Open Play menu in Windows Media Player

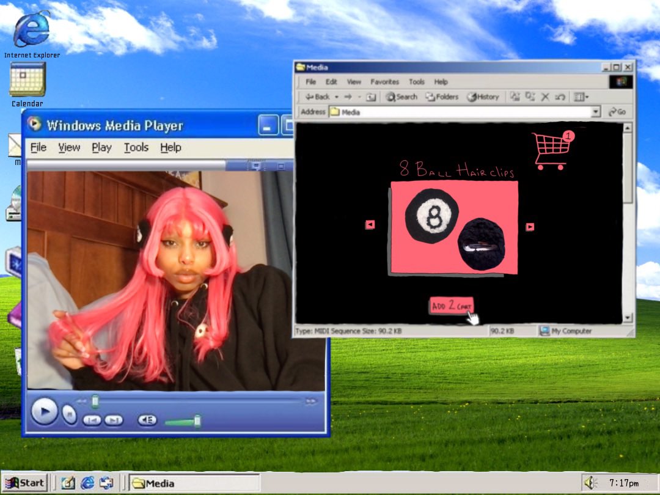coord(101,147)
